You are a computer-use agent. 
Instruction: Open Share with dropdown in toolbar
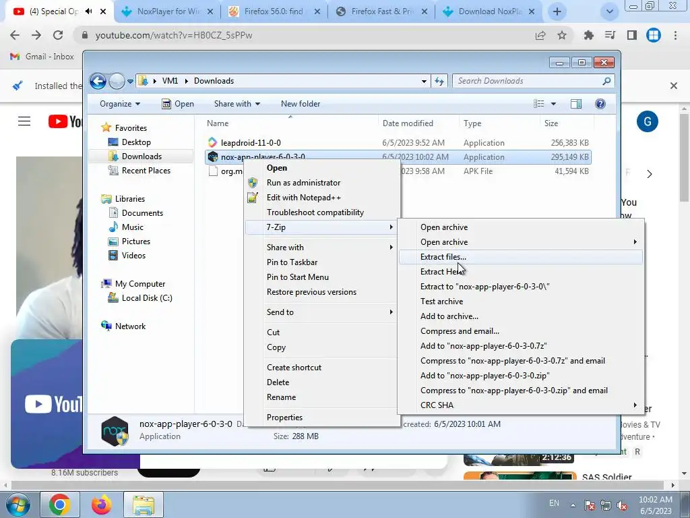[237, 104]
